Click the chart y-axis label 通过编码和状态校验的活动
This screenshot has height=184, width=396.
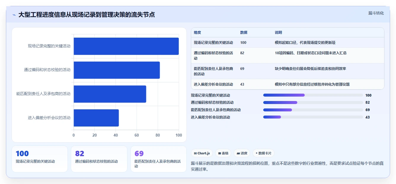click(x=47, y=70)
